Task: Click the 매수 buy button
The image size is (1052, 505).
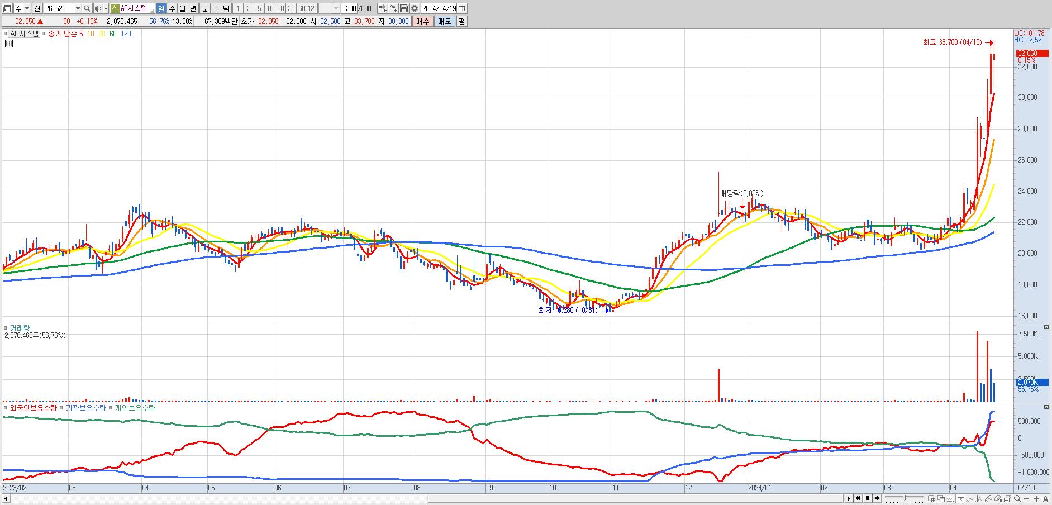Action: click(423, 21)
